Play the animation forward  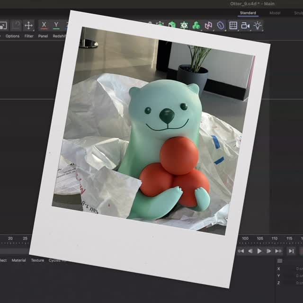coord(259,251)
